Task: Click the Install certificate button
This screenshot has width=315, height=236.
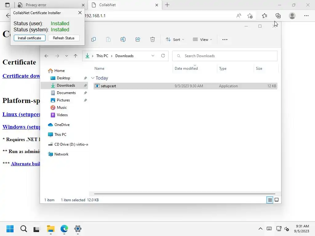Action: pyautogui.click(x=30, y=38)
